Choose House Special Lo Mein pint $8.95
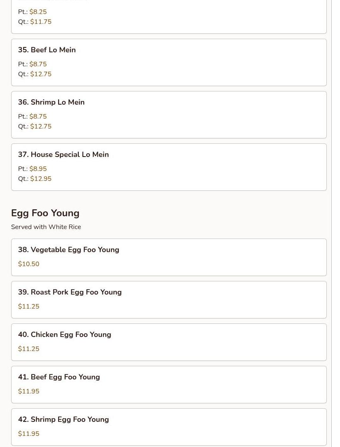Screen dimensions: 340x447 [x=38, y=169]
